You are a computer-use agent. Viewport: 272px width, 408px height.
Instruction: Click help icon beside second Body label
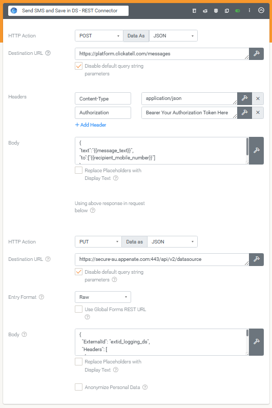[x=24, y=334]
